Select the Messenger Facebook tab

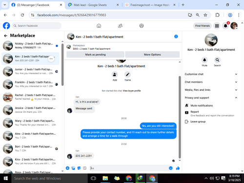tap(37, 5)
